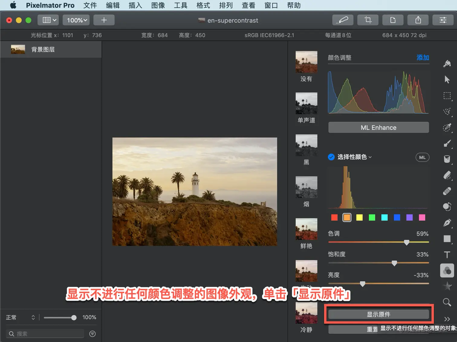Select the Quick Selection tool
This screenshot has width=457, height=342.
click(x=447, y=111)
